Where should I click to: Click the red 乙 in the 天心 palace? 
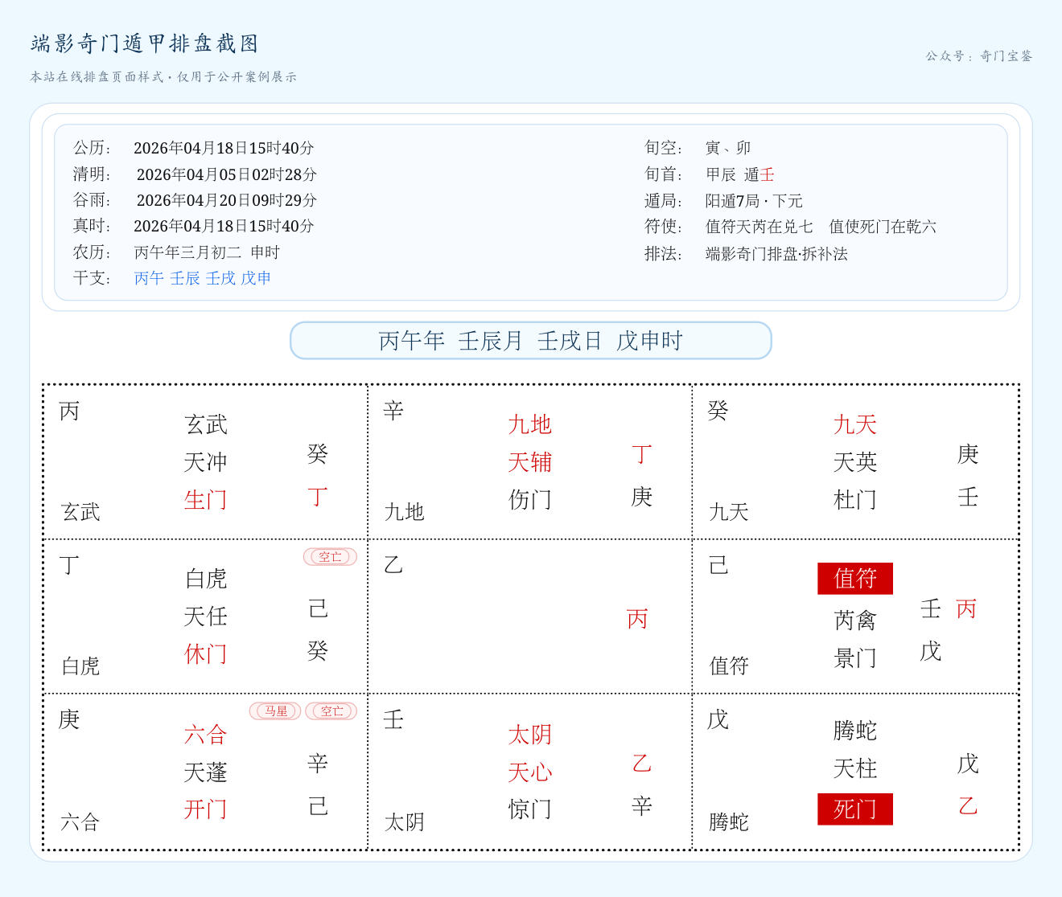pyautogui.click(x=641, y=764)
